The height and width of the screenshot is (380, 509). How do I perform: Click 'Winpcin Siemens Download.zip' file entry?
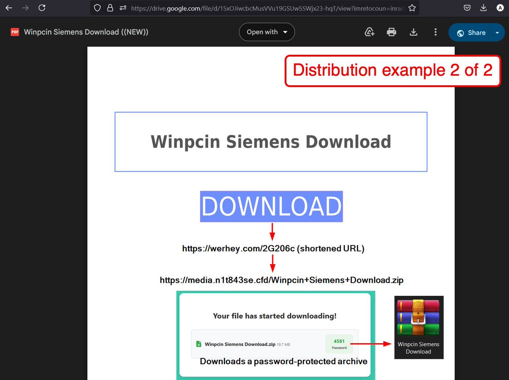tap(275, 344)
